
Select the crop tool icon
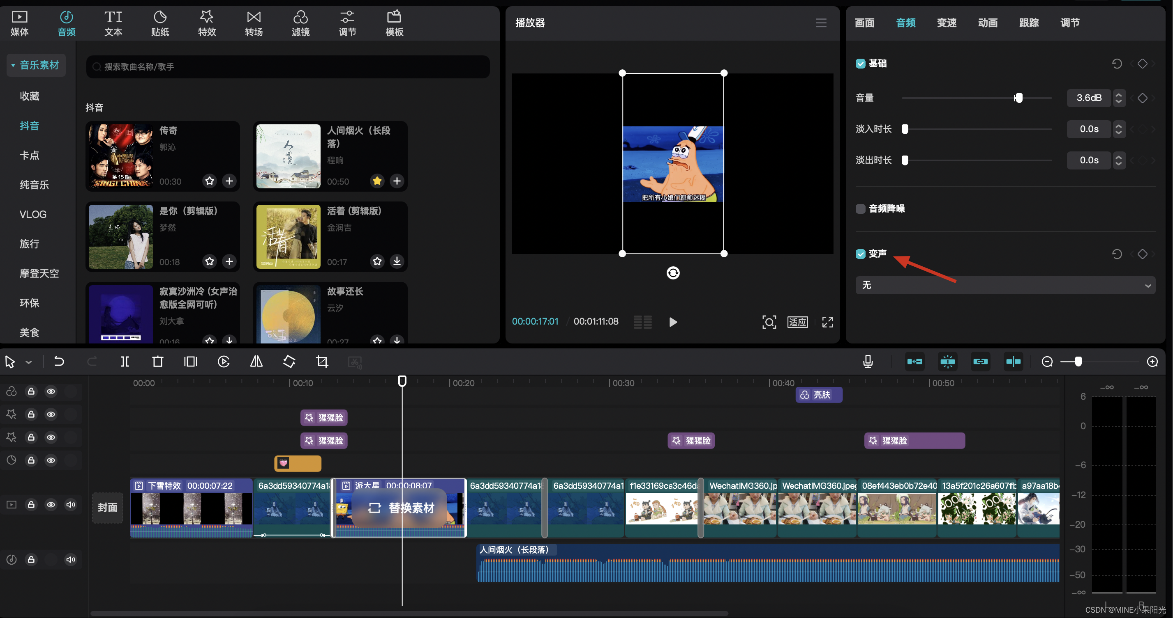[322, 362]
